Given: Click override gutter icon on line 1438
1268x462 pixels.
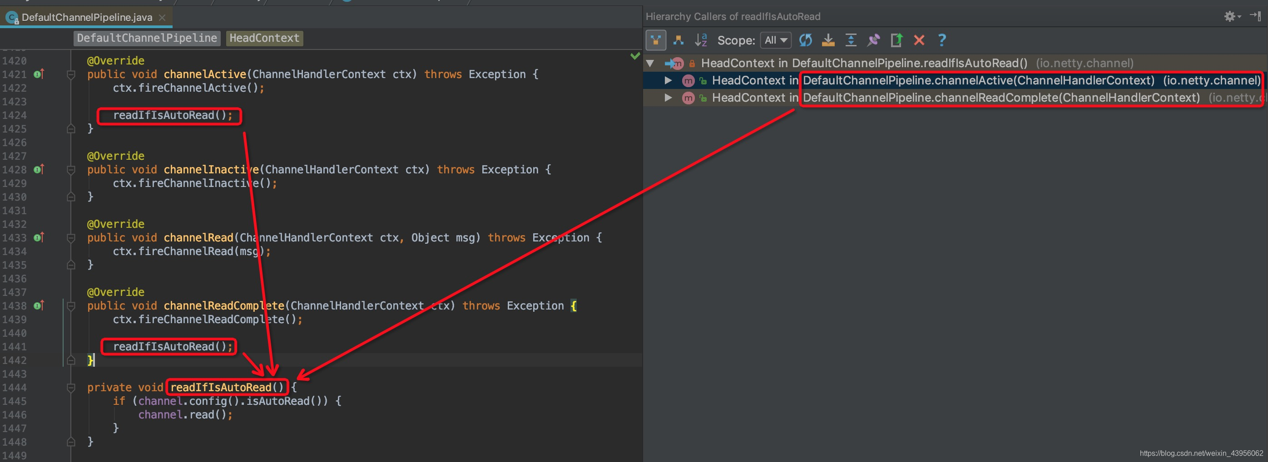Looking at the screenshot, I should coord(39,305).
